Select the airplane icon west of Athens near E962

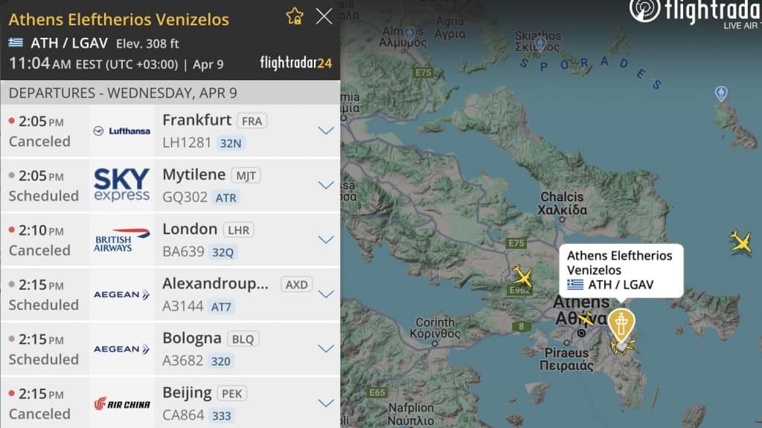pyautogui.click(x=522, y=276)
